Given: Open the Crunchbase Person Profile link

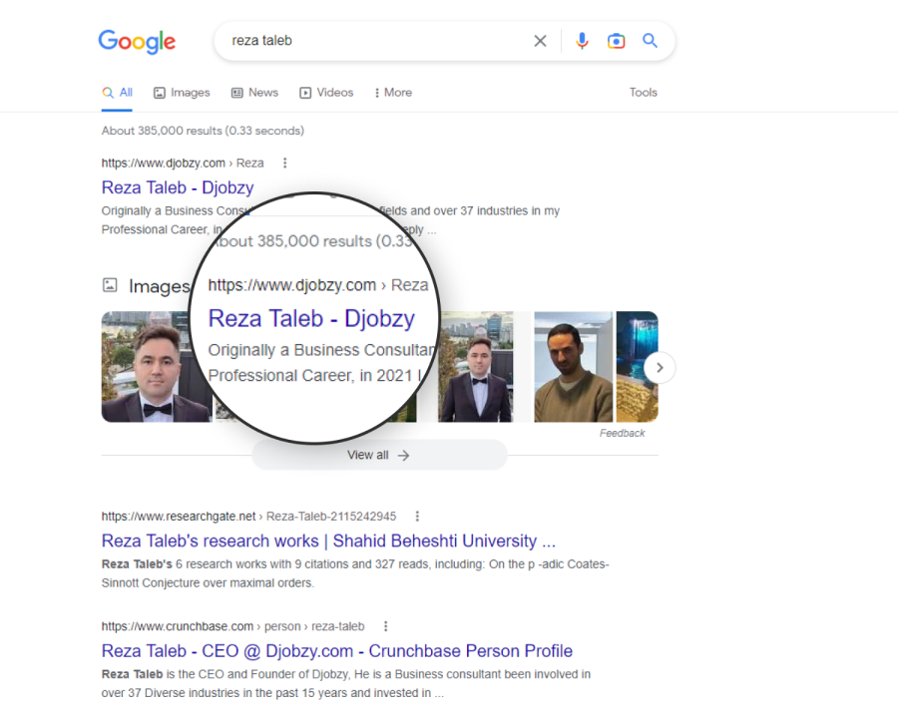Looking at the screenshot, I should (336, 651).
